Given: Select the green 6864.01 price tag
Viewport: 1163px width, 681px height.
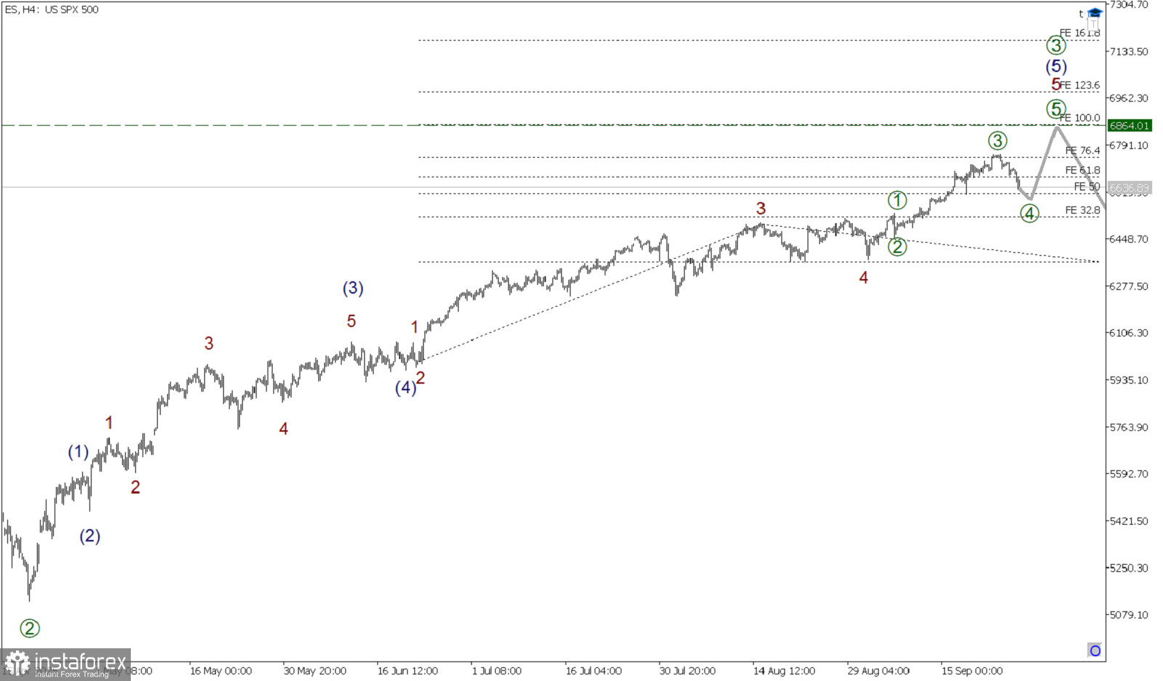Looking at the screenshot, I should [1129, 126].
